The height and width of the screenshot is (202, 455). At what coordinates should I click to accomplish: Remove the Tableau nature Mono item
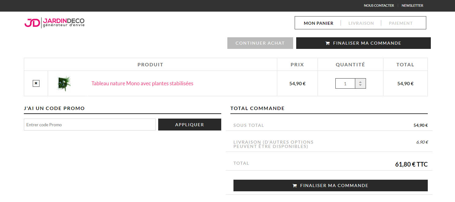36,83
